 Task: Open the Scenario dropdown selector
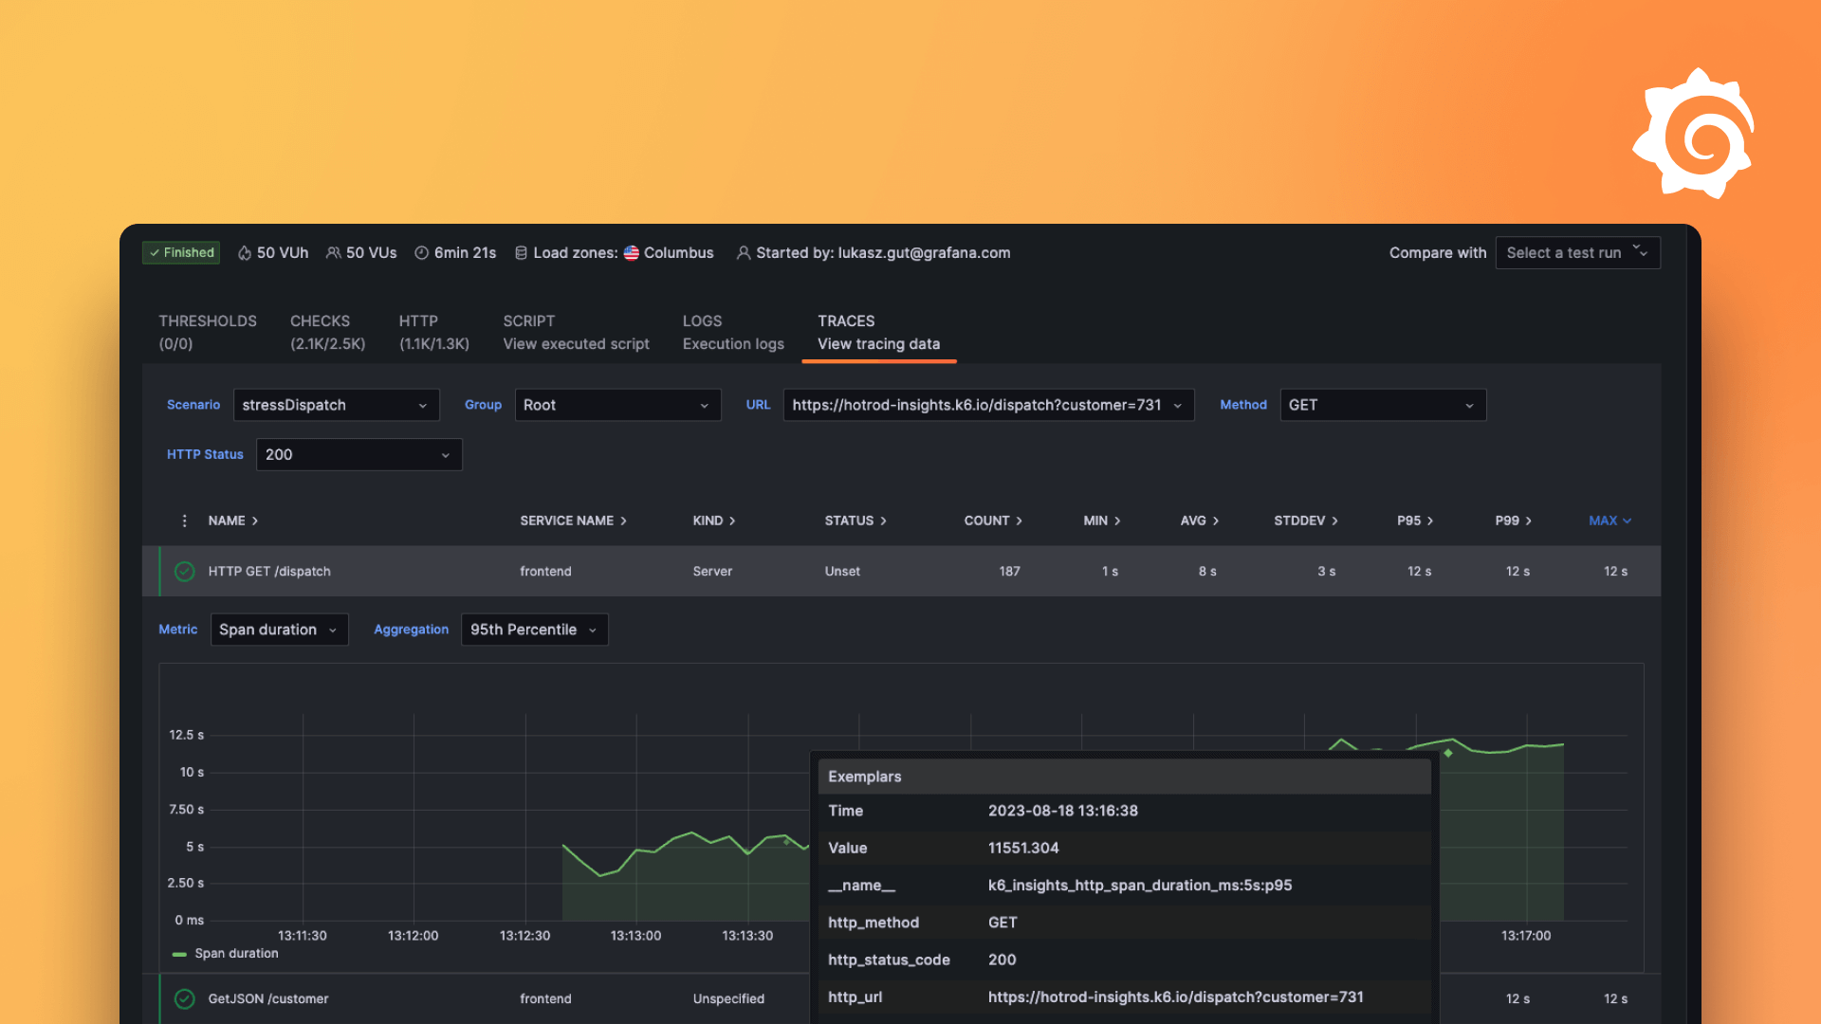pos(331,404)
